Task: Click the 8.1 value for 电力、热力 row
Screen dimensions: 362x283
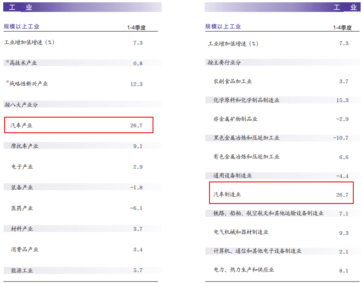Action: point(344,271)
